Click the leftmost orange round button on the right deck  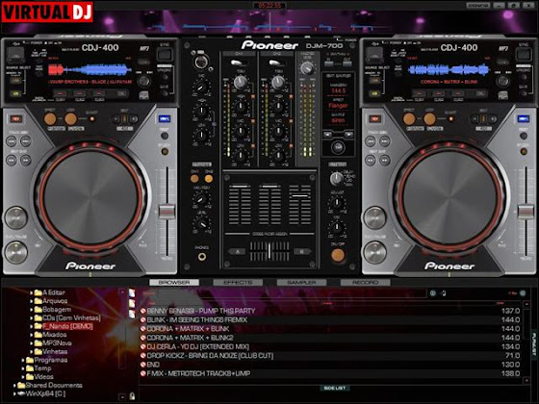409,119
